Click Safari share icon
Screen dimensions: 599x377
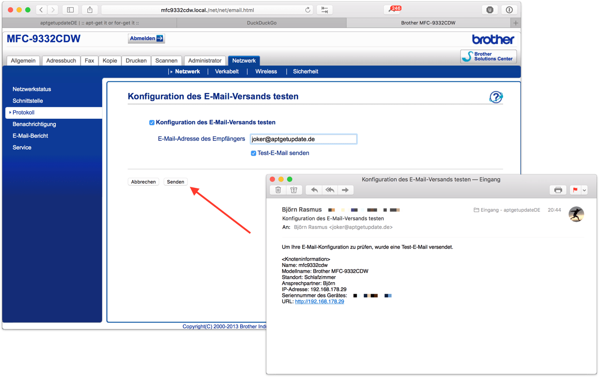coord(90,10)
